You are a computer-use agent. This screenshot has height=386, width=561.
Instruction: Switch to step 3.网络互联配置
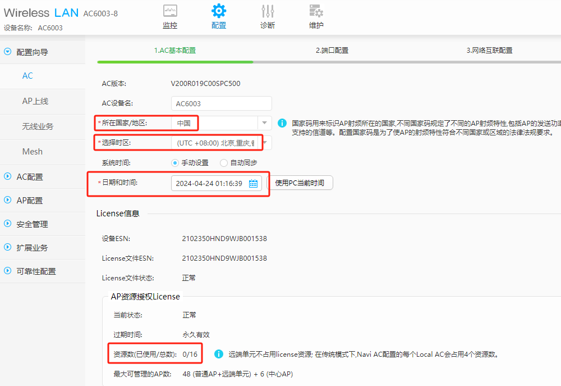click(x=489, y=51)
